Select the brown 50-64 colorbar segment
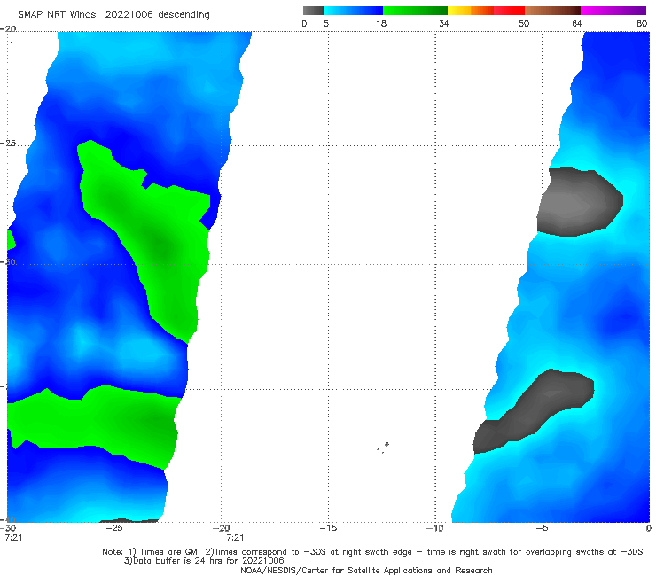 click(x=552, y=11)
